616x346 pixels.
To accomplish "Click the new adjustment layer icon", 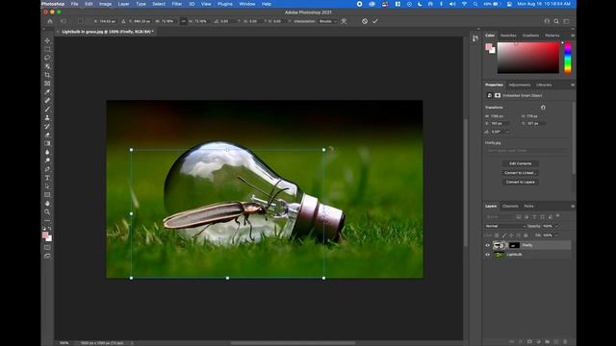I will tap(538, 342).
